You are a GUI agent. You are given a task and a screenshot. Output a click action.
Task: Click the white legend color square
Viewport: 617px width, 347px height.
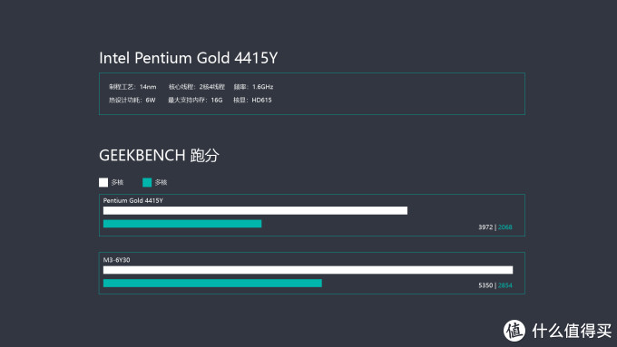pyautogui.click(x=103, y=182)
